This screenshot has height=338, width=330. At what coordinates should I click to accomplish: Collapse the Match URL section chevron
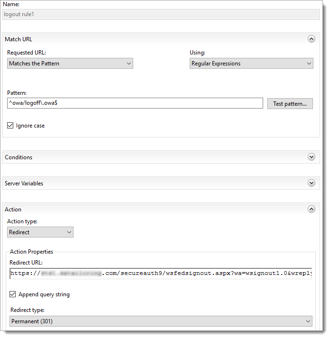coord(311,39)
